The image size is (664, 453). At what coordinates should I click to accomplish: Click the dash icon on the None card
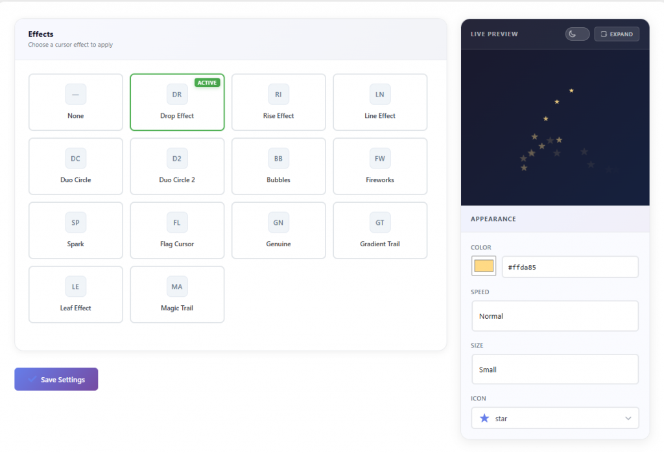[75, 95]
